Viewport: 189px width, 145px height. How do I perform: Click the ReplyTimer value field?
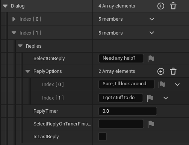pyautogui.click(x=128, y=111)
